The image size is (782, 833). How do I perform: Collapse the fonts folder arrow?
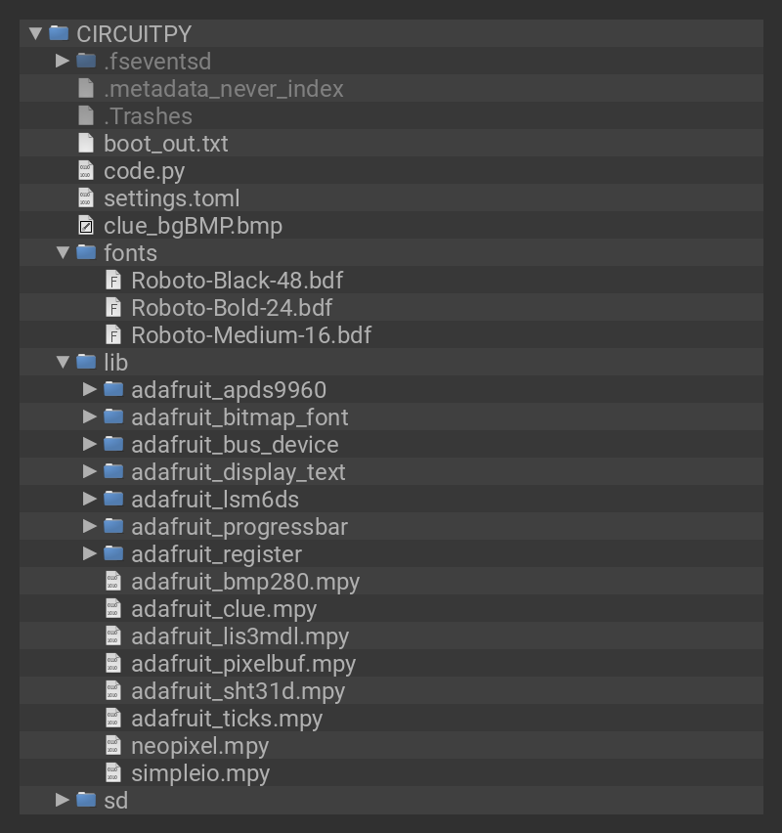[x=63, y=253]
